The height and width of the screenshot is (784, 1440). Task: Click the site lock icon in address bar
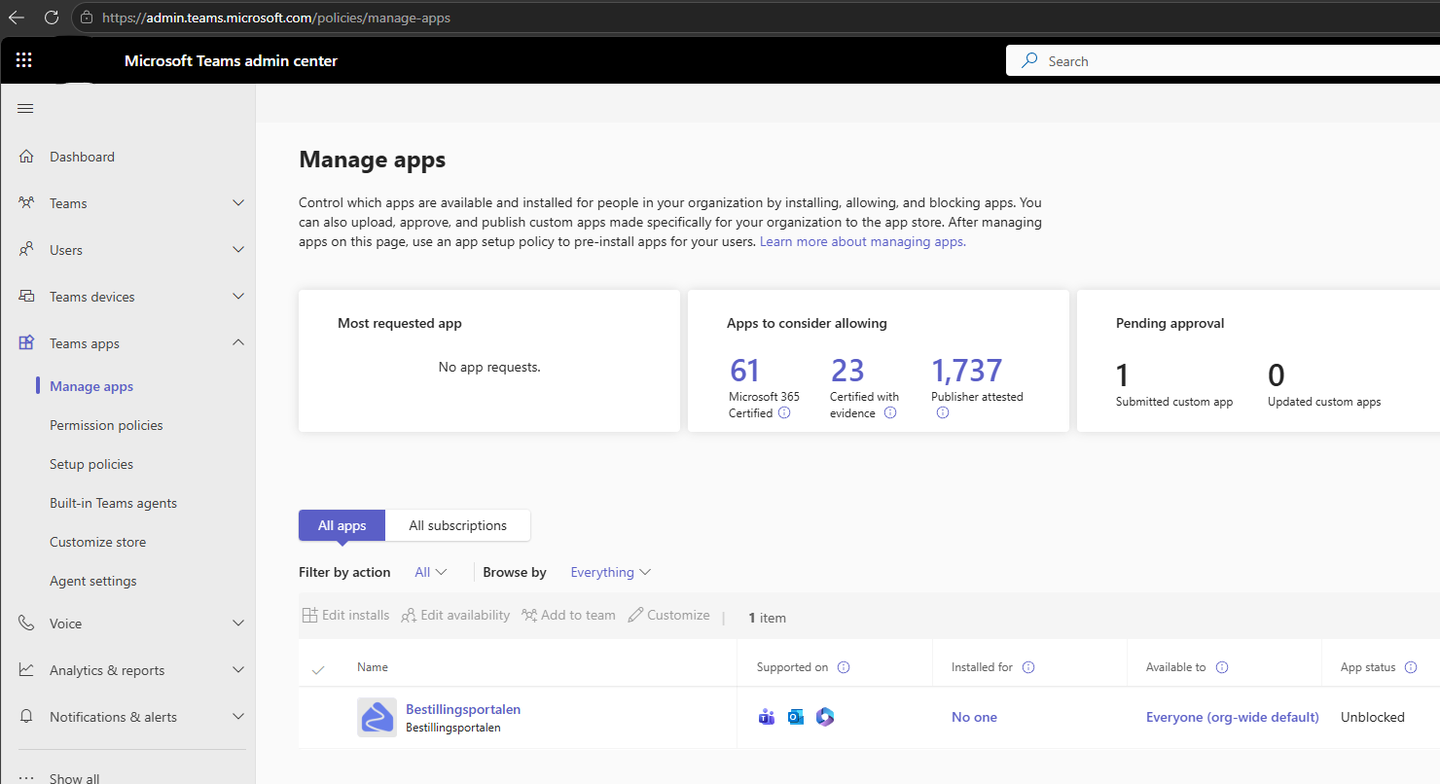coord(87,18)
